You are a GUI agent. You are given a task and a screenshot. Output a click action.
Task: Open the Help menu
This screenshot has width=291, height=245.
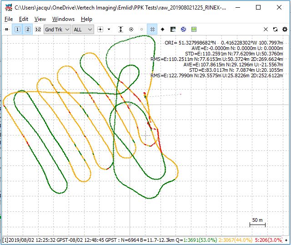tap(86, 19)
